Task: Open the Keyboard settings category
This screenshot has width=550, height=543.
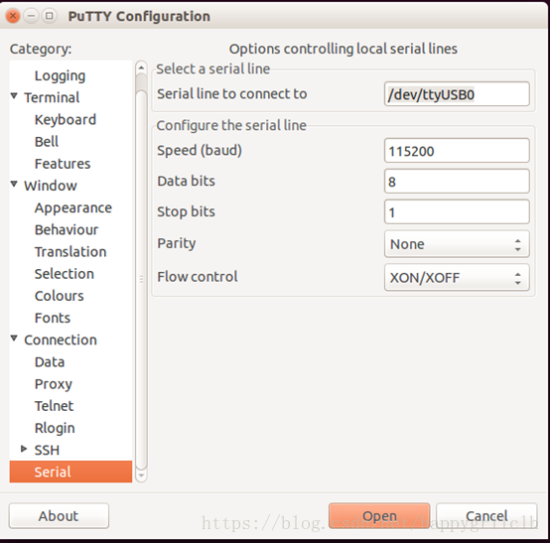Action: pyautogui.click(x=66, y=119)
